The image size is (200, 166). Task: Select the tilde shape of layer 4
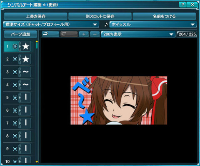[x=26, y=85]
